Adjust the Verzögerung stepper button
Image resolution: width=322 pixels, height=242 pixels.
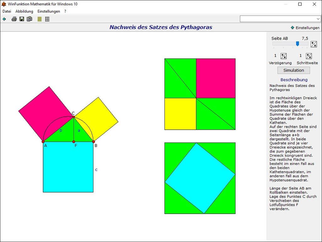283,56
